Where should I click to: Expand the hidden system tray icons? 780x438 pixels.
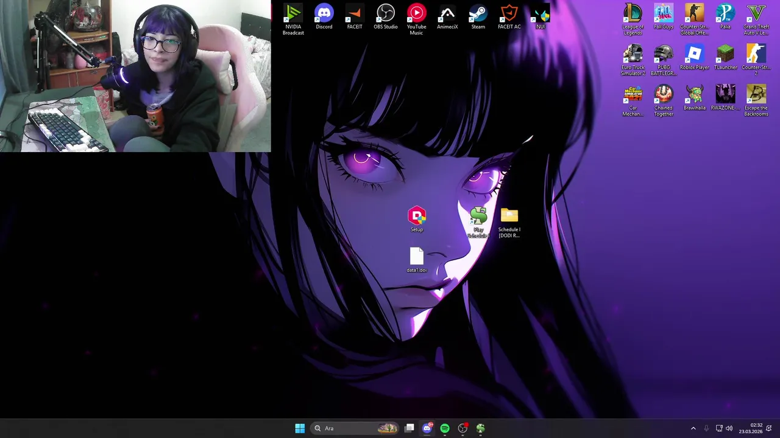tap(693, 428)
